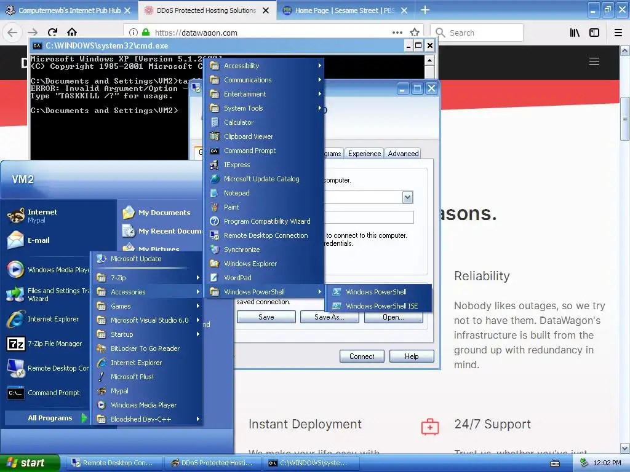Image resolution: width=630 pixels, height=472 pixels.
Task: Bookmark page with star icon
Action: click(x=415, y=33)
